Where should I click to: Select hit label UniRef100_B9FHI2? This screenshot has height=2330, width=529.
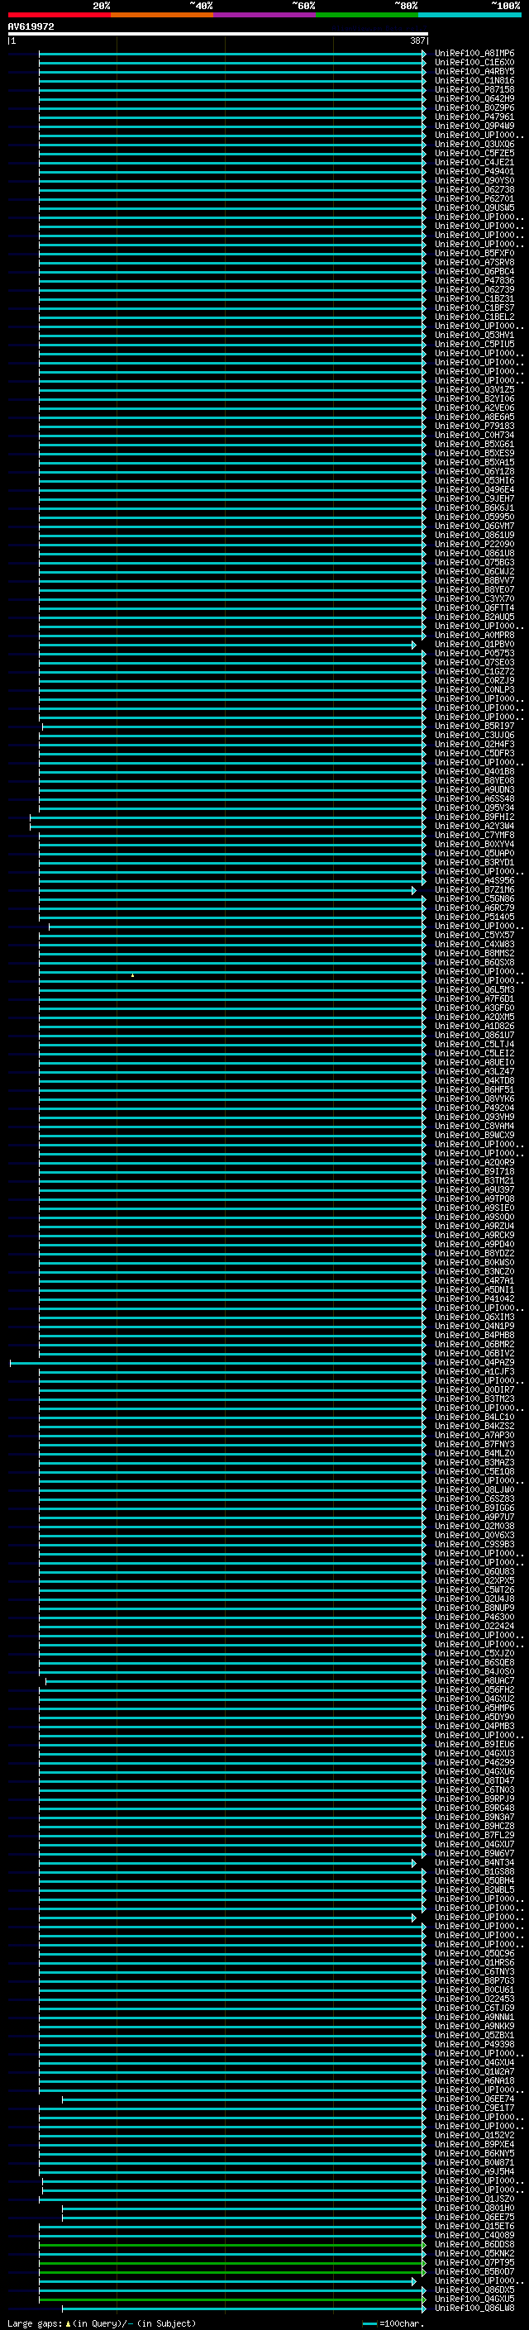(x=474, y=817)
